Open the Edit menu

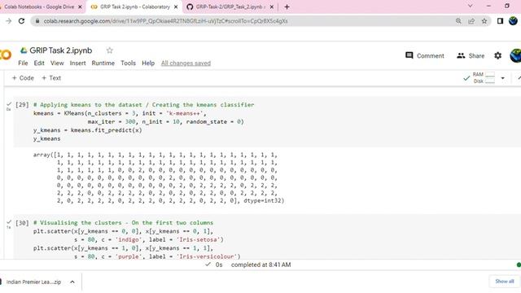39,63
